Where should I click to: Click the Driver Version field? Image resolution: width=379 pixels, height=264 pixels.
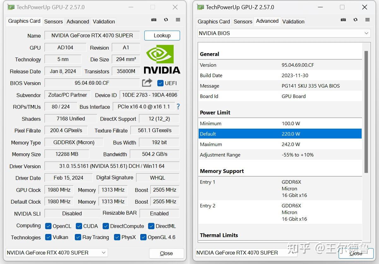click(x=112, y=166)
